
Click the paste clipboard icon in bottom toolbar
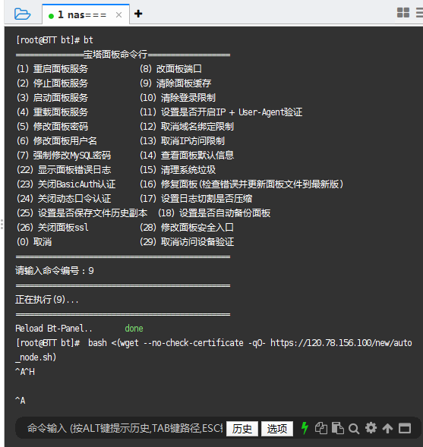[x=338, y=428]
